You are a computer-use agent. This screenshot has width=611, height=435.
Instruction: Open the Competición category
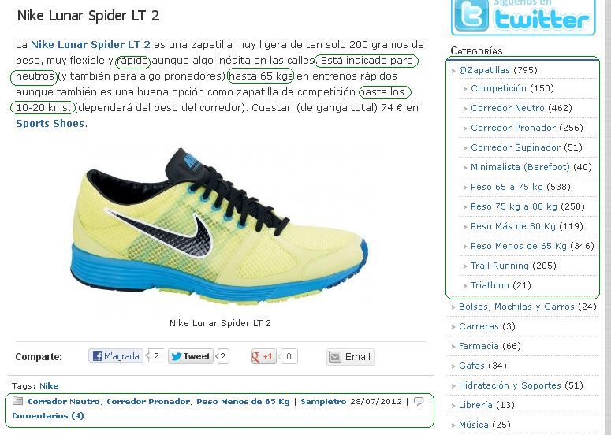click(498, 88)
